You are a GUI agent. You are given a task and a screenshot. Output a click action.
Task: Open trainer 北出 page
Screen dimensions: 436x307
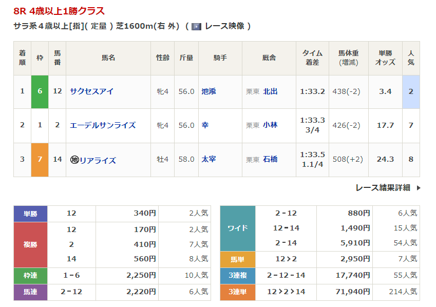tap(270, 91)
